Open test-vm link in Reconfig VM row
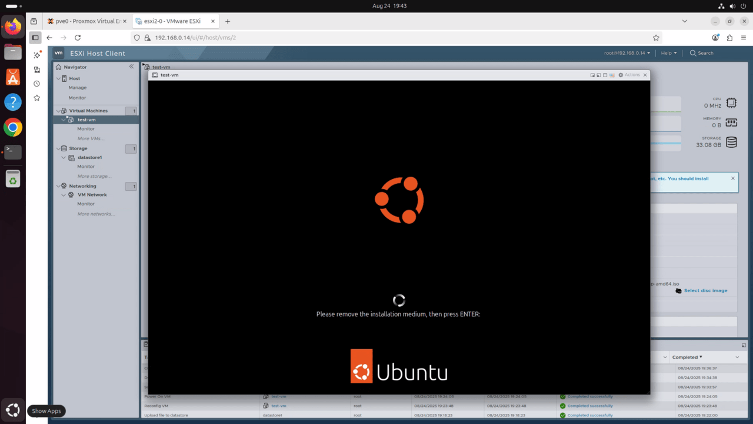753x424 pixels. click(x=278, y=406)
